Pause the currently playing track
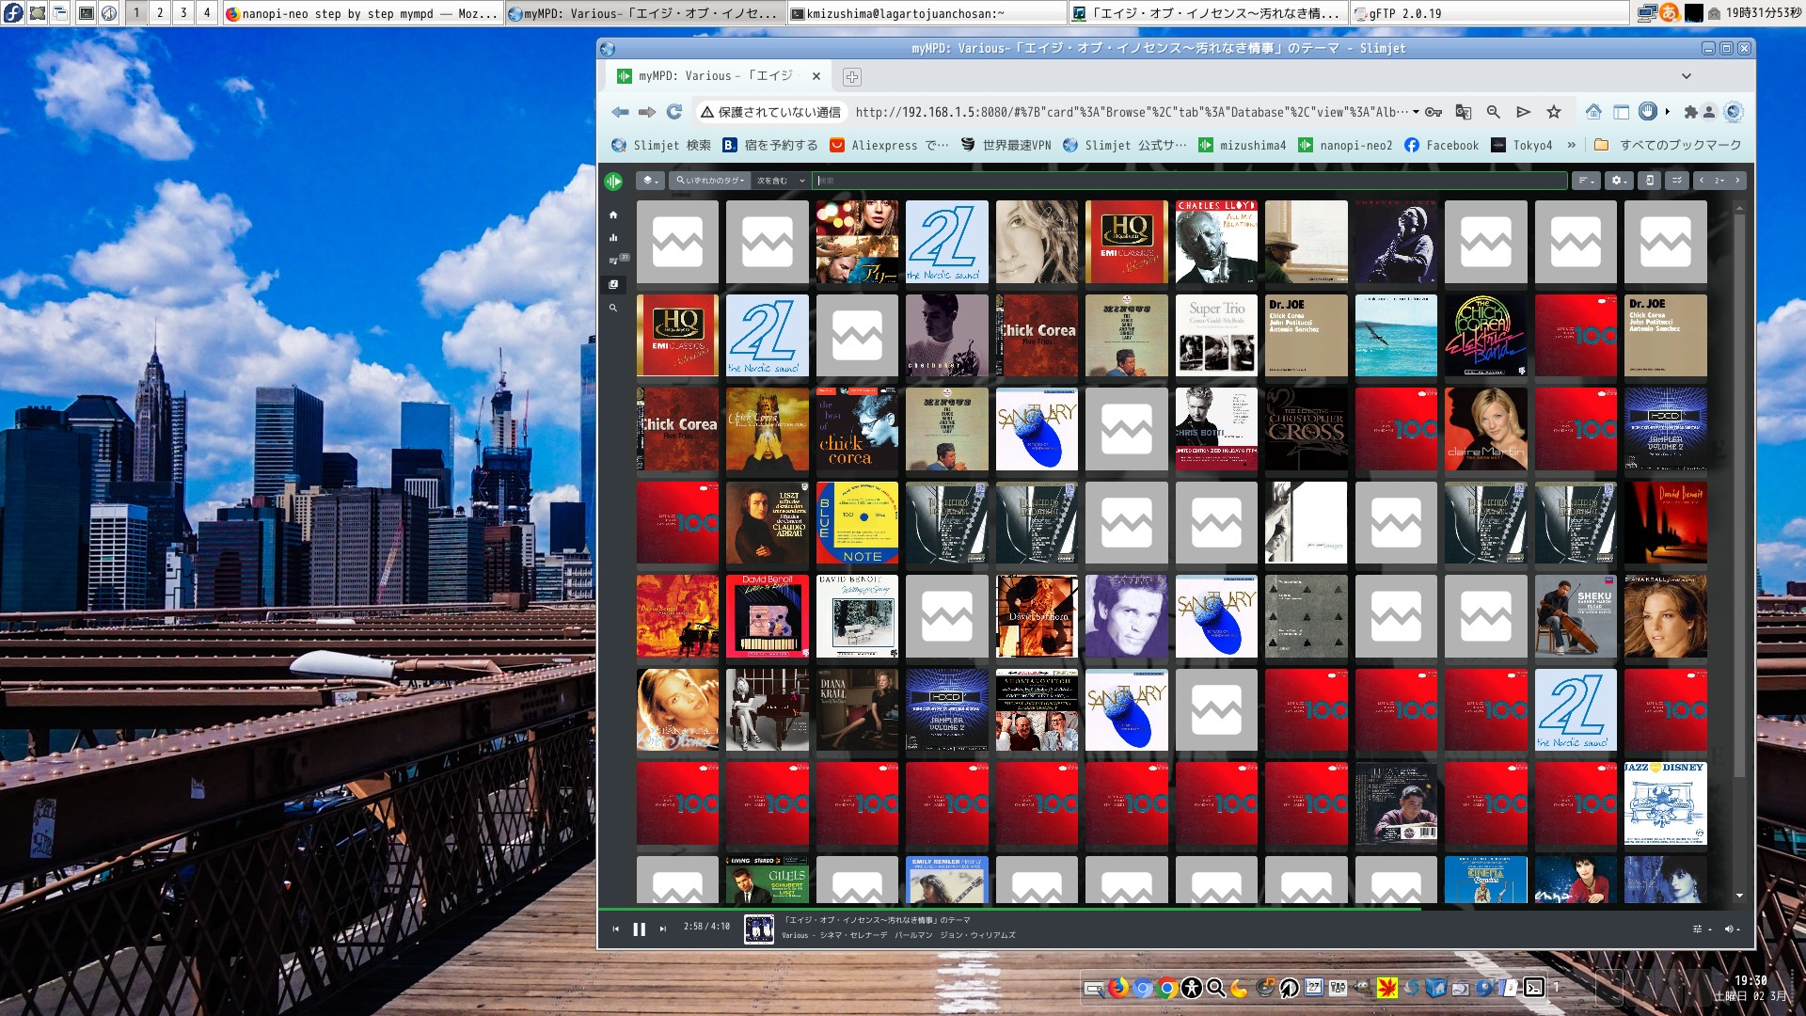The image size is (1806, 1016). (640, 929)
